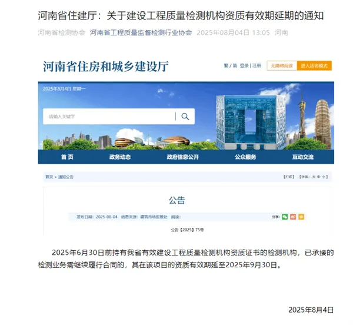This screenshot has width=353, height=325.
Task: Share the notice via the Weibo icon
Action: (x=293, y=217)
